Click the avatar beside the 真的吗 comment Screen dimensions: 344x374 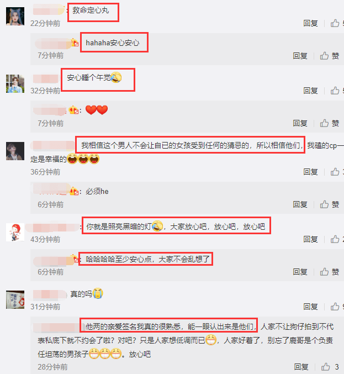pos(15,299)
